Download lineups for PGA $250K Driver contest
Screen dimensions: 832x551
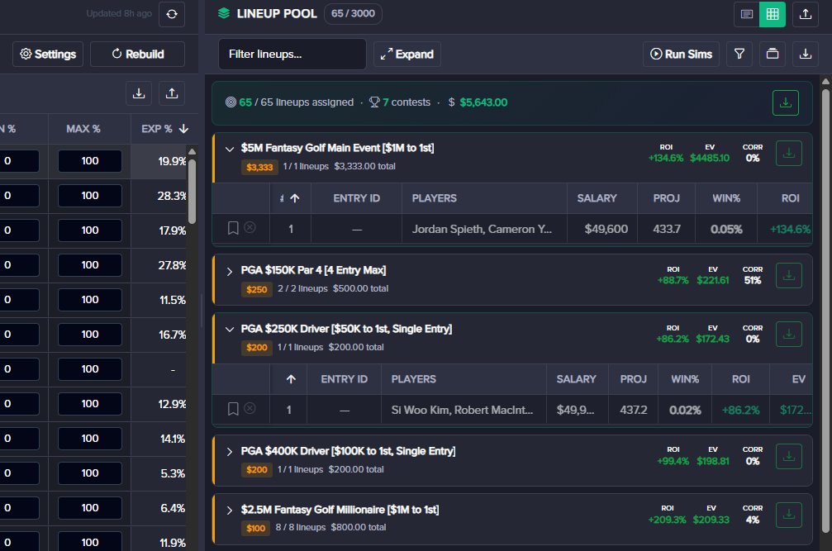pos(788,334)
